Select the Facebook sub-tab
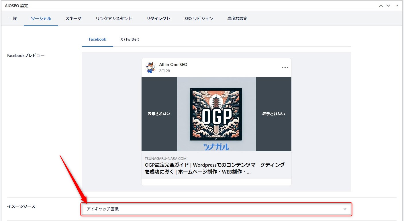The height and width of the screenshot is (221, 404). point(97,39)
